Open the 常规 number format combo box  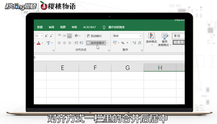pos(127,36)
